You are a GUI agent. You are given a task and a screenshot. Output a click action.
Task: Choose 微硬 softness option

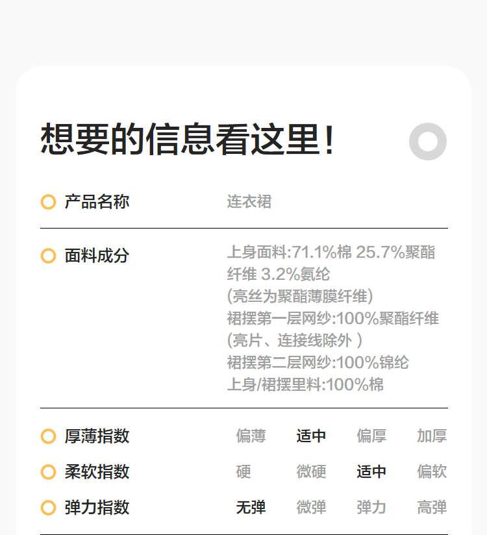click(x=311, y=472)
